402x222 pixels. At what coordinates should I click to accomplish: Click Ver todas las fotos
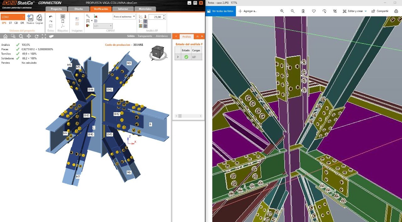[220, 11]
